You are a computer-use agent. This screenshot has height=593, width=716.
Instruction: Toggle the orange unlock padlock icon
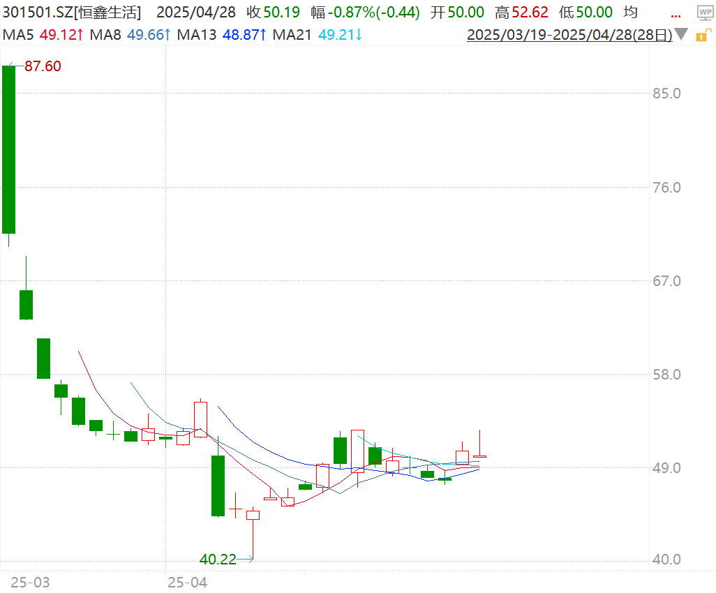pyautogui.click(x=701, y=35)
